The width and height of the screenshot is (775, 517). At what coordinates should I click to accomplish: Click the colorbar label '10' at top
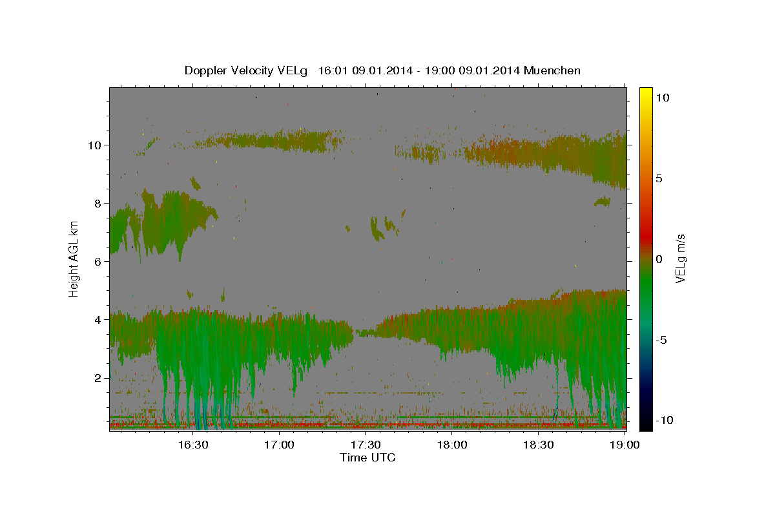tap(663, 98)
